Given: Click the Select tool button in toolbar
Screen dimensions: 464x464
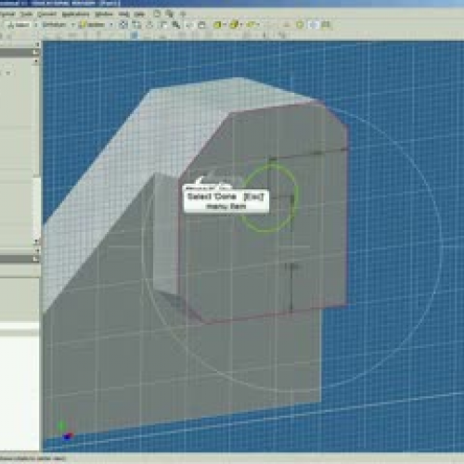Looking at the screenshot, I should [x=19, y=25].
